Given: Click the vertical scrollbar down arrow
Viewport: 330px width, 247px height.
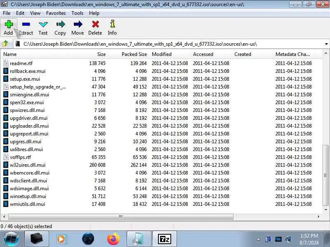Looking at the screenshot, I should click(326, 210).
